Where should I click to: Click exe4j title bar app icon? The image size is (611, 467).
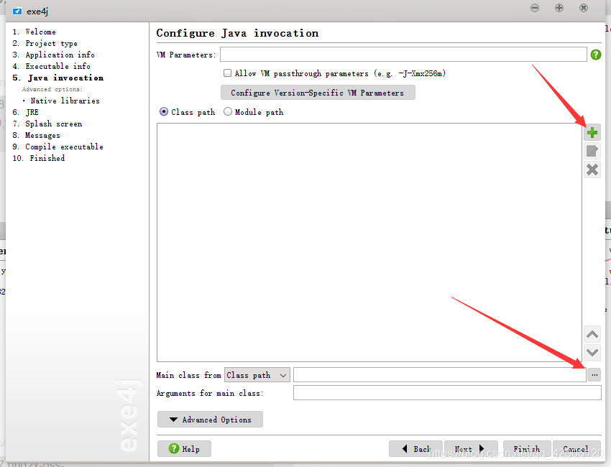17,11
